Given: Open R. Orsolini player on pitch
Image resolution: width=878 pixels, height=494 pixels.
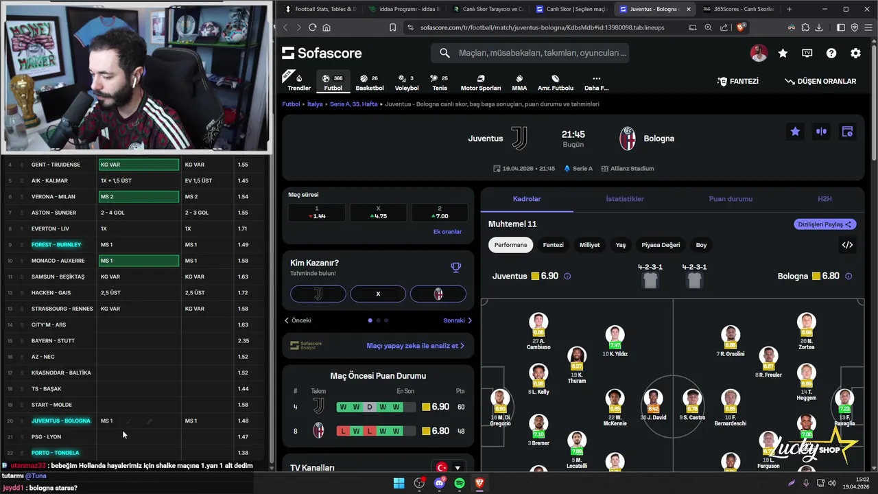Looking at the screenshot, I should coord(731,341).
